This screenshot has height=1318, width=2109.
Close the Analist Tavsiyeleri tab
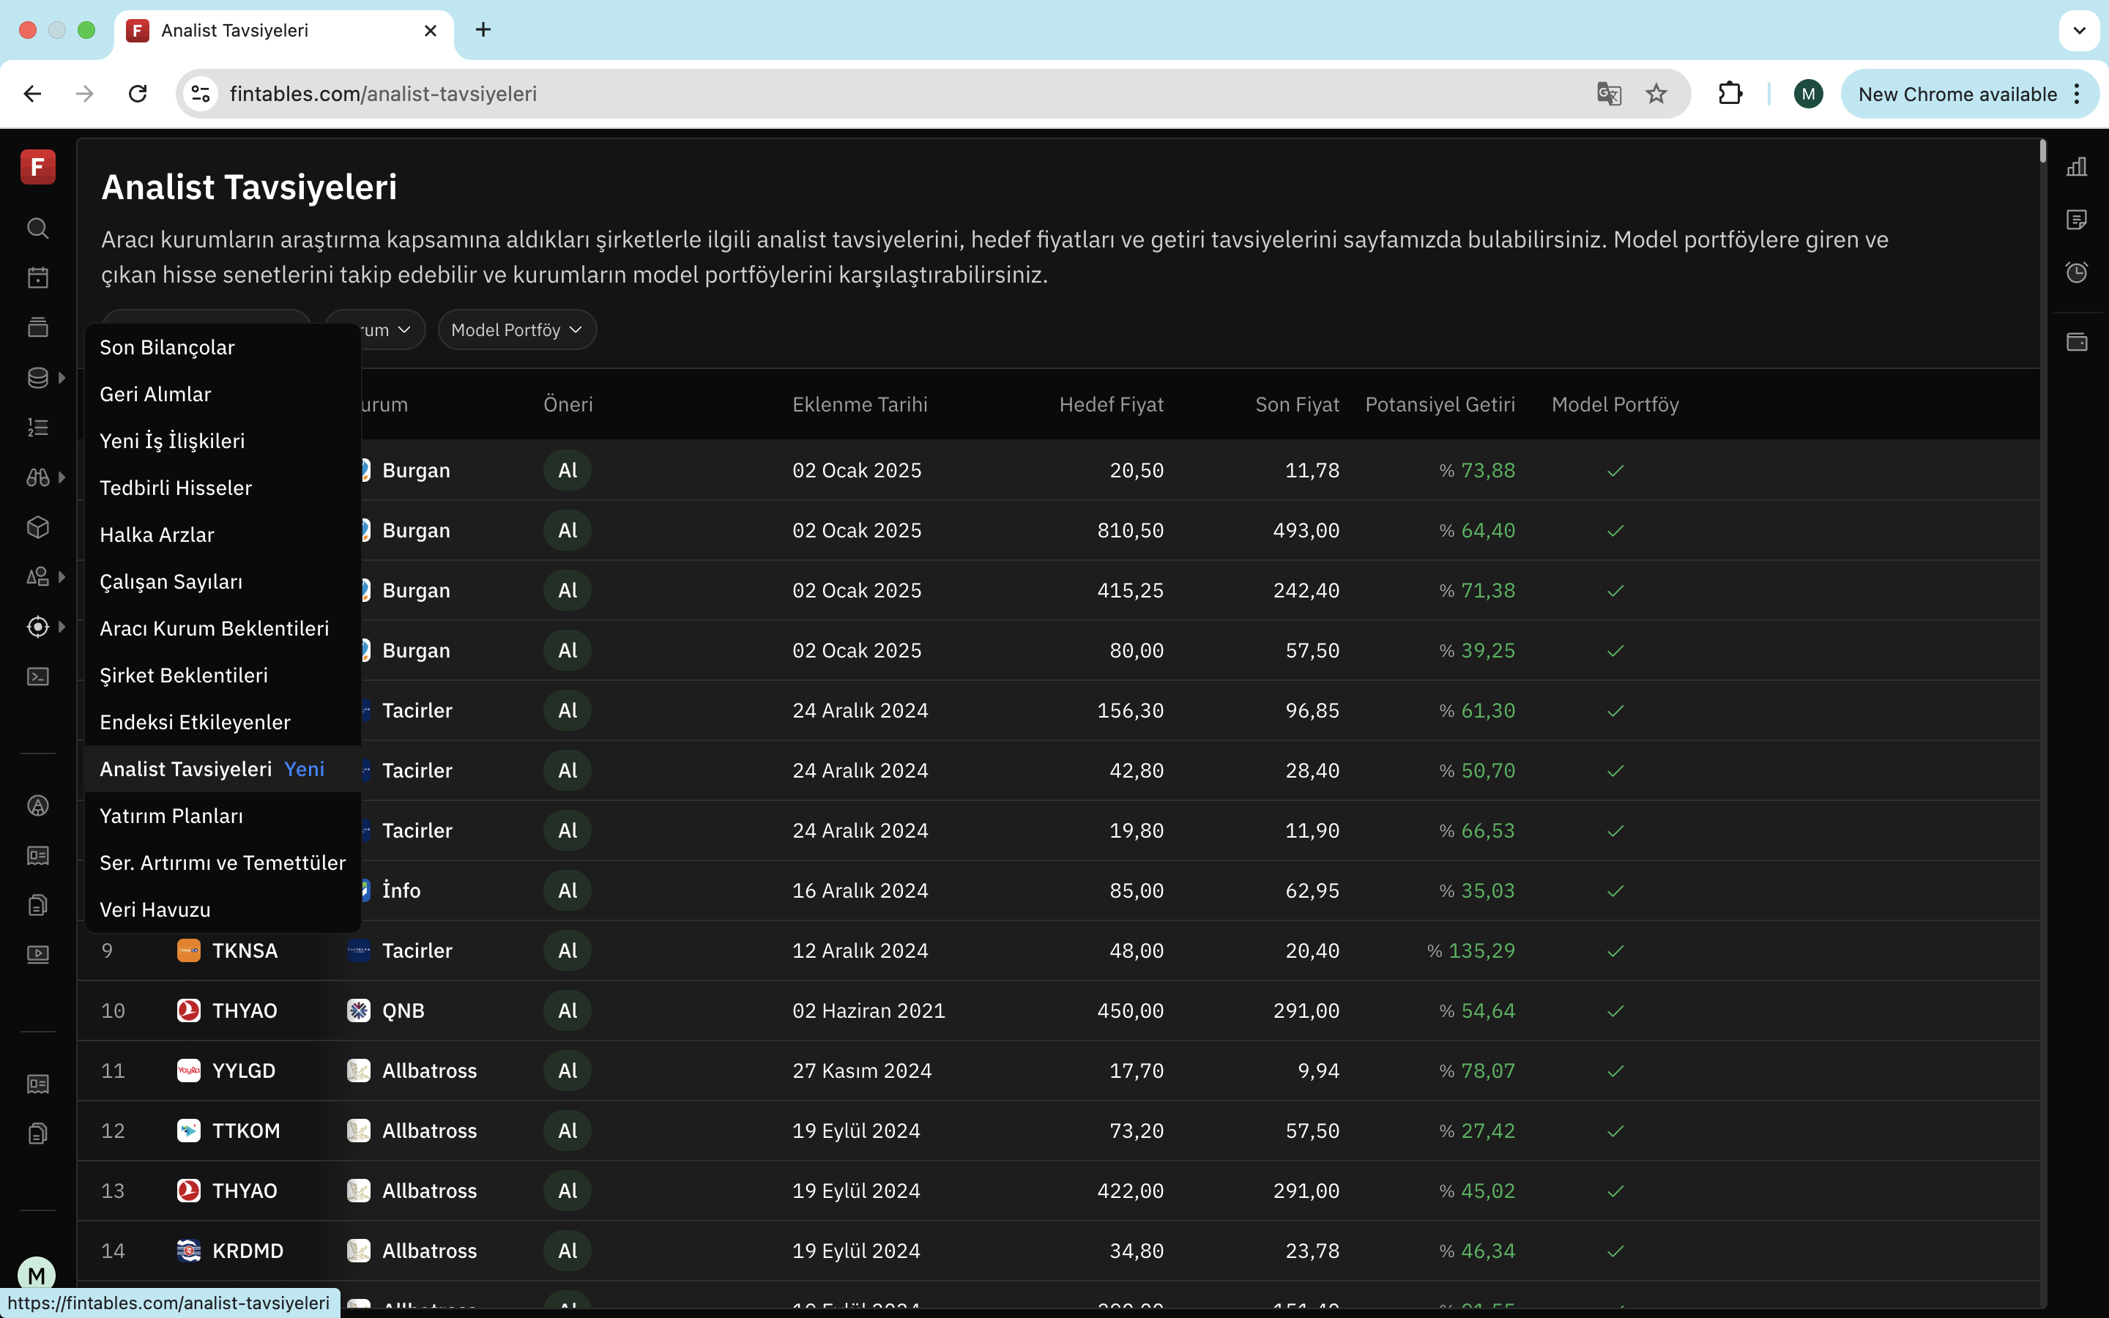[x=431, y=31]
